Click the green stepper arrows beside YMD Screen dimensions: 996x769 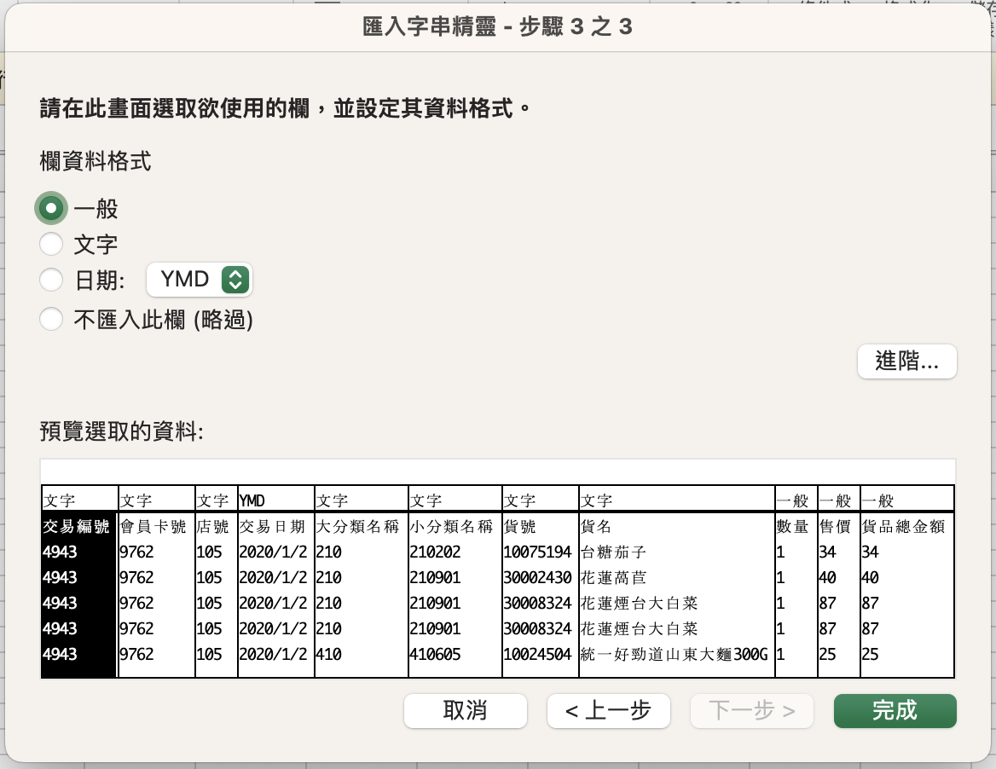pyautogui.click(x=235, y=280)
